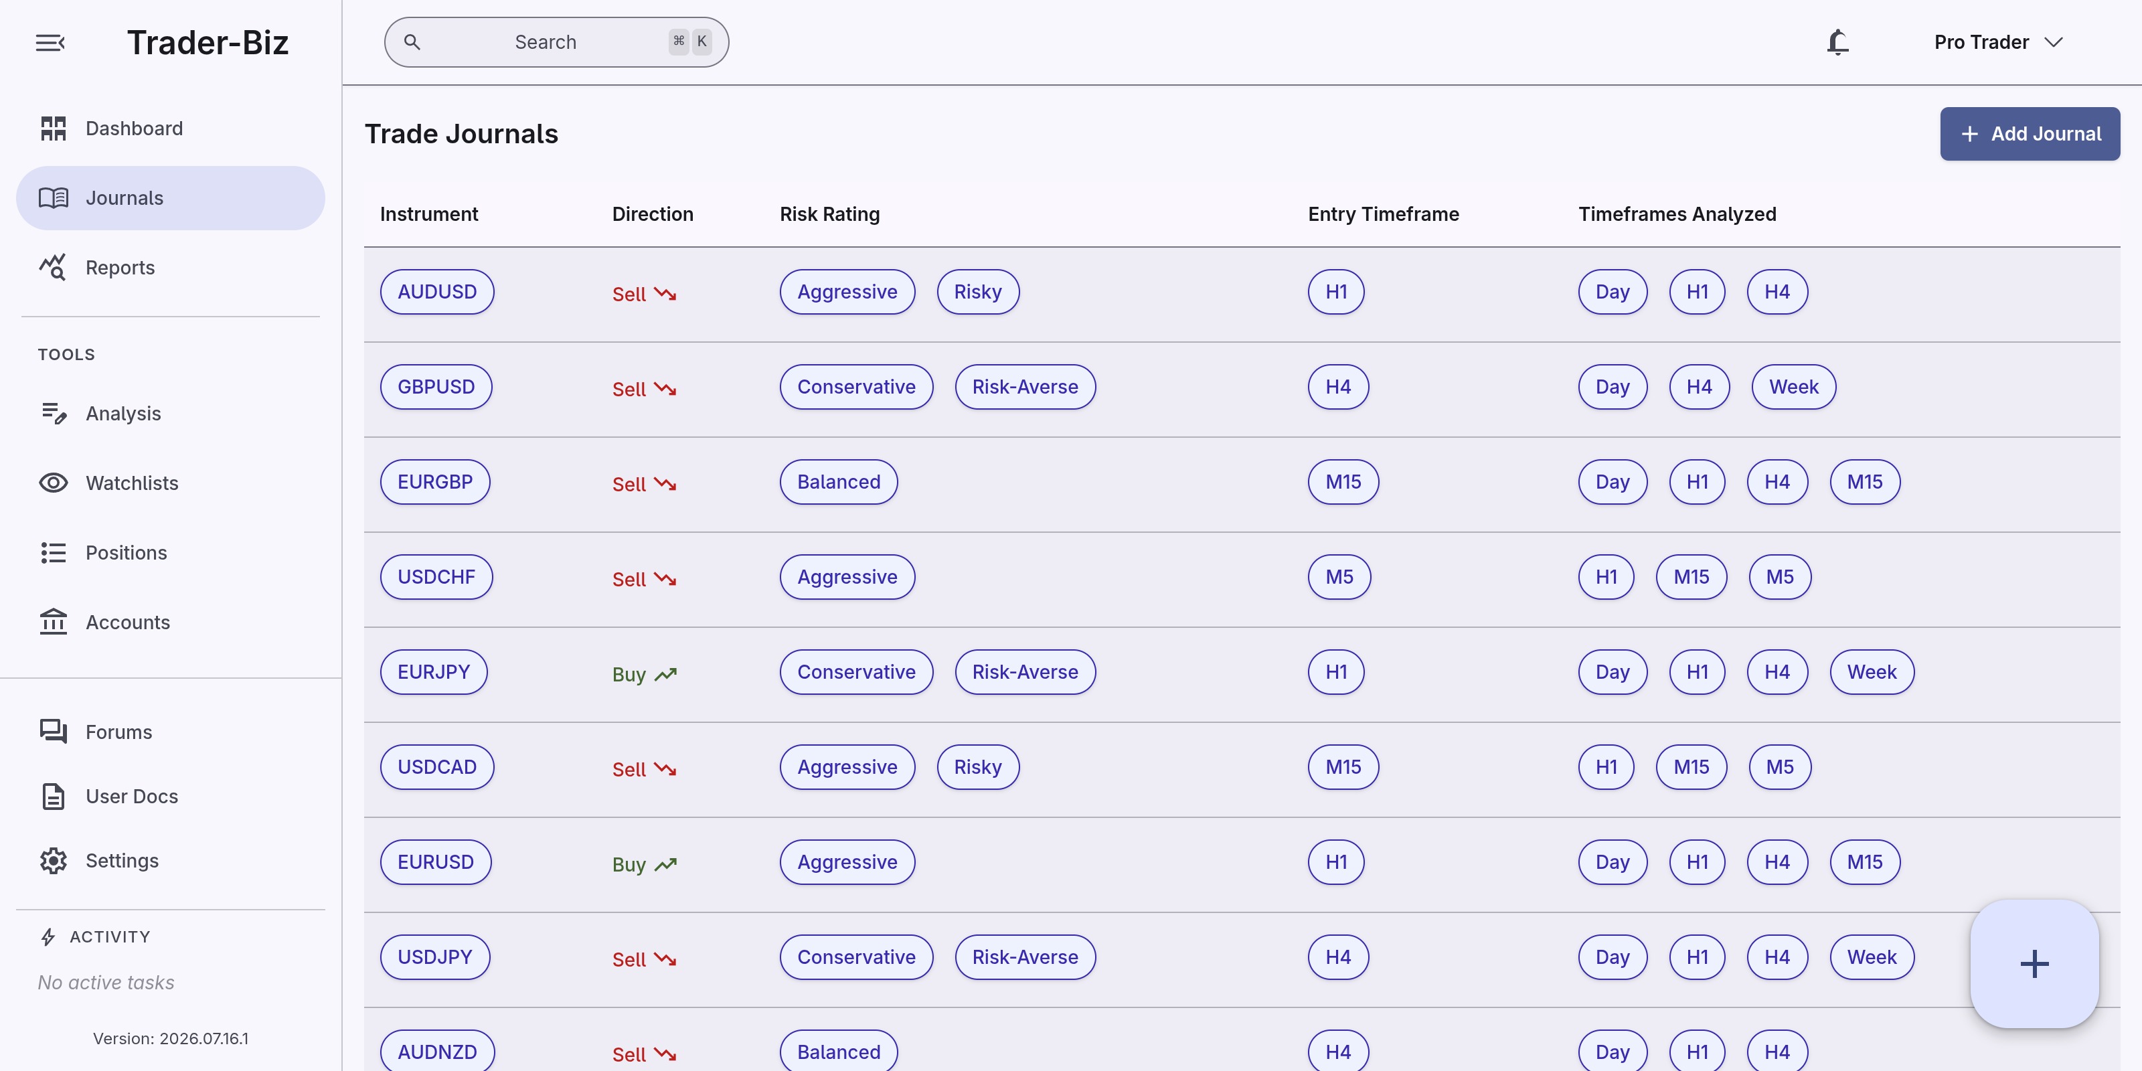Viewport: 2142px width, 1071px height.
Task: Click the Timeframes Analyzed column header
Action: click(1677, 214)
